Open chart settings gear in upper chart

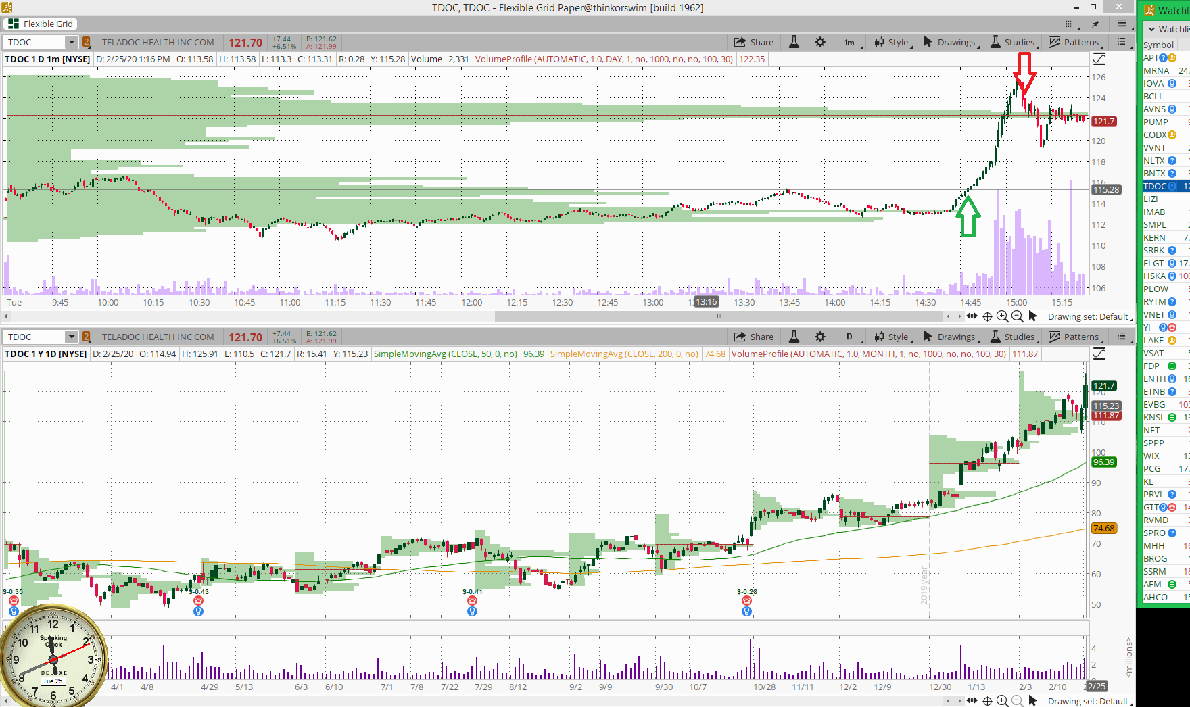pyautogui.click(x=820, y=42)
